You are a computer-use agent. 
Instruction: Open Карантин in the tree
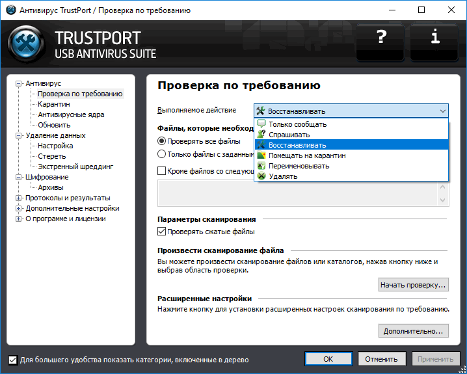[x=54, y=104]
